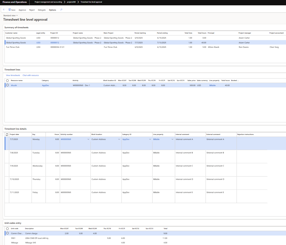Toggle select-all circle in Unit codes entry header

(7, 229)
